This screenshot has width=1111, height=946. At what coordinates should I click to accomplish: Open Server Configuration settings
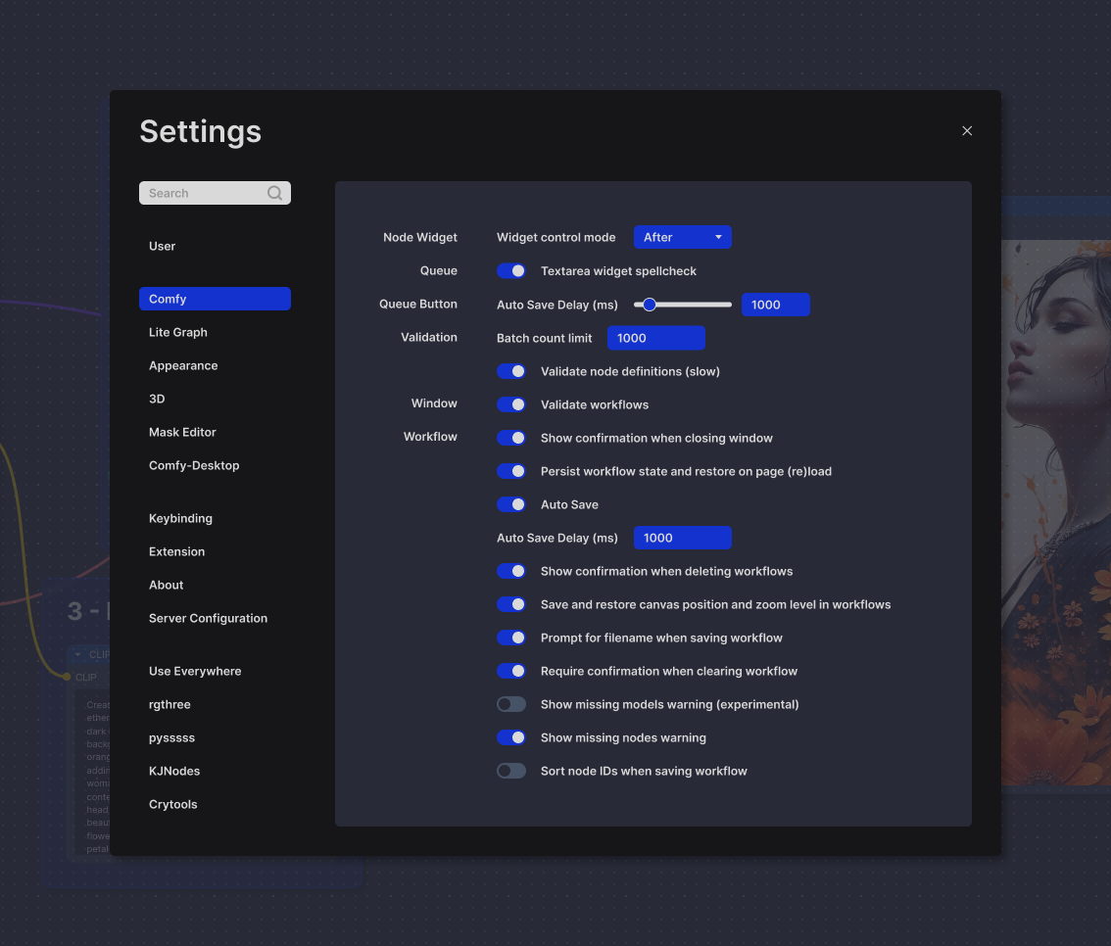(208, 618)
